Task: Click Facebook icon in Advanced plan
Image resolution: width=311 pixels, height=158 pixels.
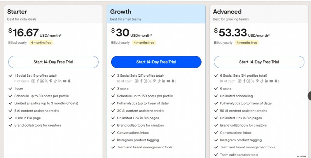Action: point(244,81)
